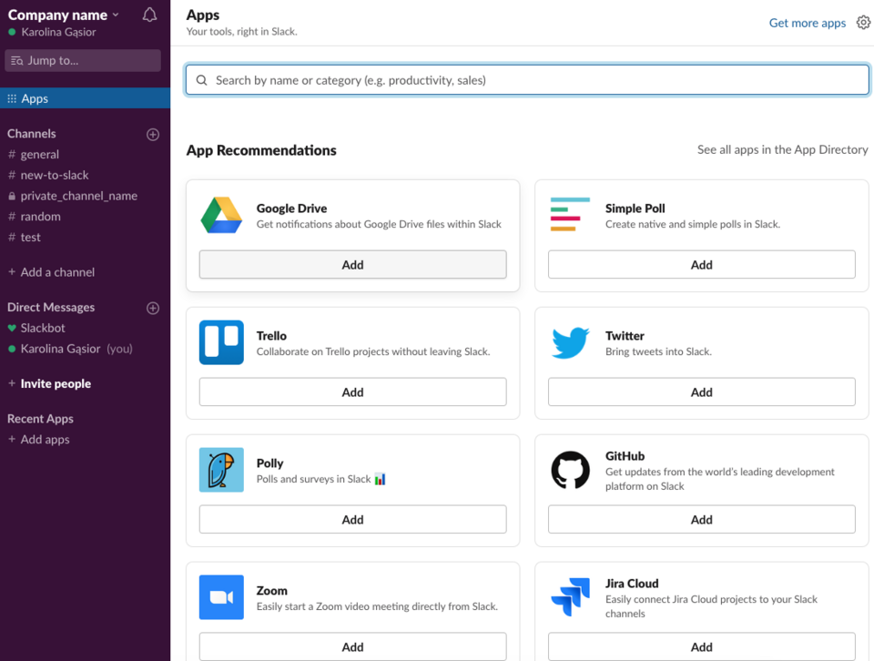Click the Polly parrot icon
Screen dimensions: 874x661
221,470
